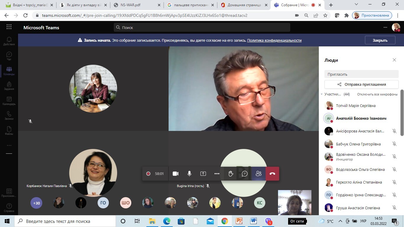Switch to the Домашняя страница tab
Screen dimensions: 404x227
coord(244,5)
